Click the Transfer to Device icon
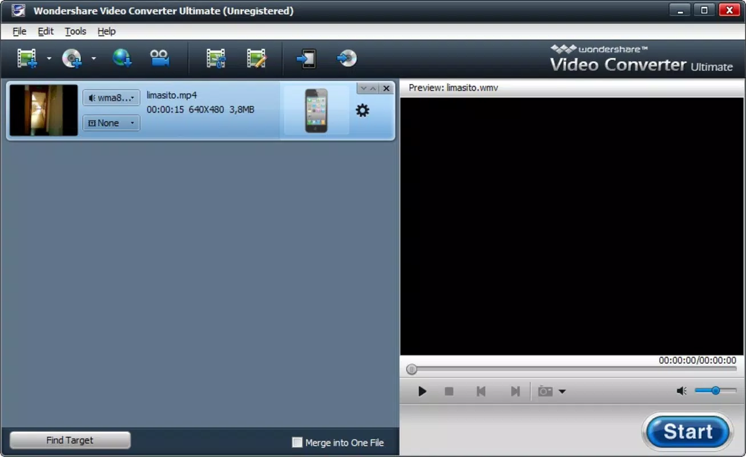The height and width of the screenshot is (457, 746). tap(307, 58)
